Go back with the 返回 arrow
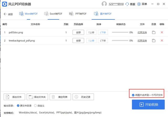The width and height of the screenshot is (168, 117). [x=8, y=14]
